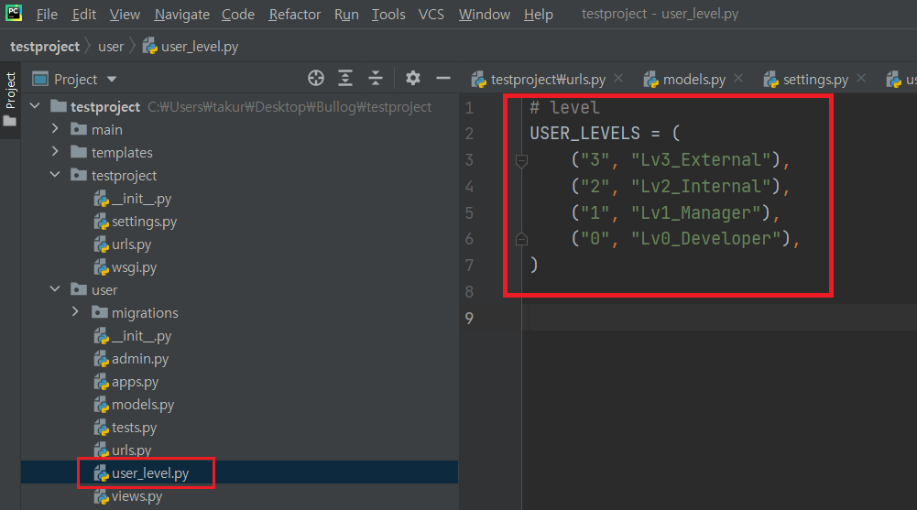Image resolution: width=917 pixels, height=510 pixels.
Task: Click the '# level' comment line
Action: [564, 107]
